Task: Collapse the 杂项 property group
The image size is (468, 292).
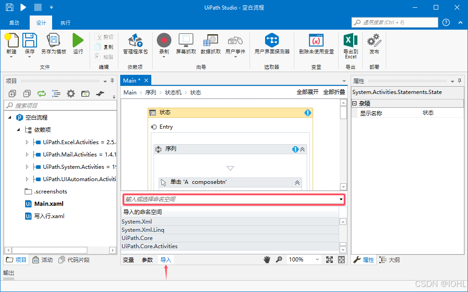Action: pos(355,104)
